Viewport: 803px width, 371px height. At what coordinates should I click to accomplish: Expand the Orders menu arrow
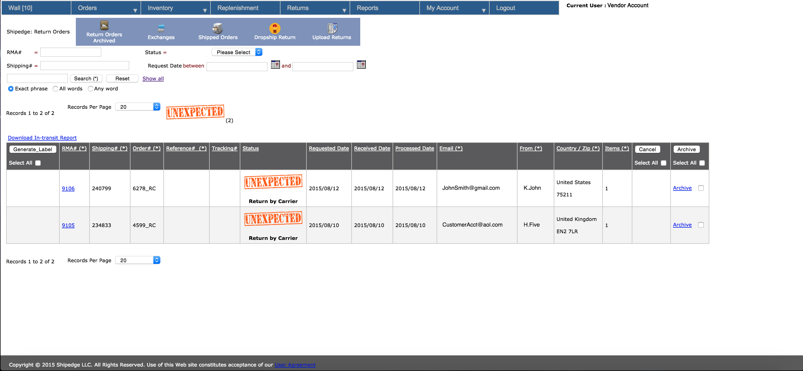tap(135, 10)
